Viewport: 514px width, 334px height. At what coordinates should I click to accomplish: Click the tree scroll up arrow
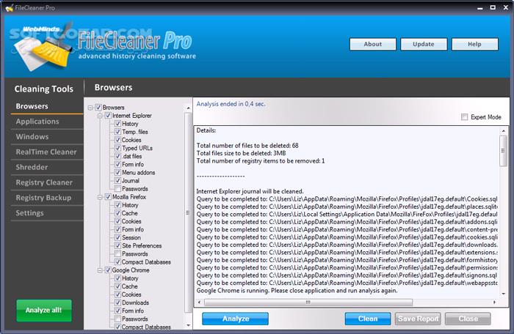click(188, 108)
